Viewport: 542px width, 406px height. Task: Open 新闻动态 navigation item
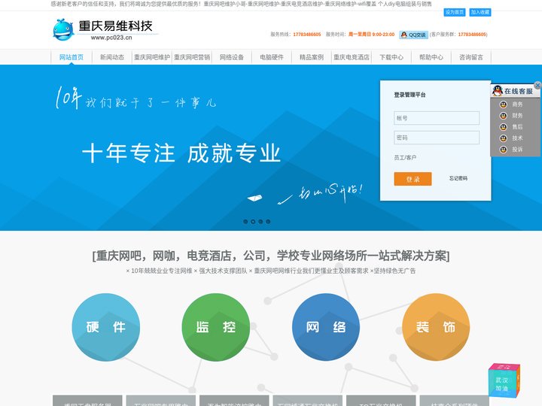[112, 57]
